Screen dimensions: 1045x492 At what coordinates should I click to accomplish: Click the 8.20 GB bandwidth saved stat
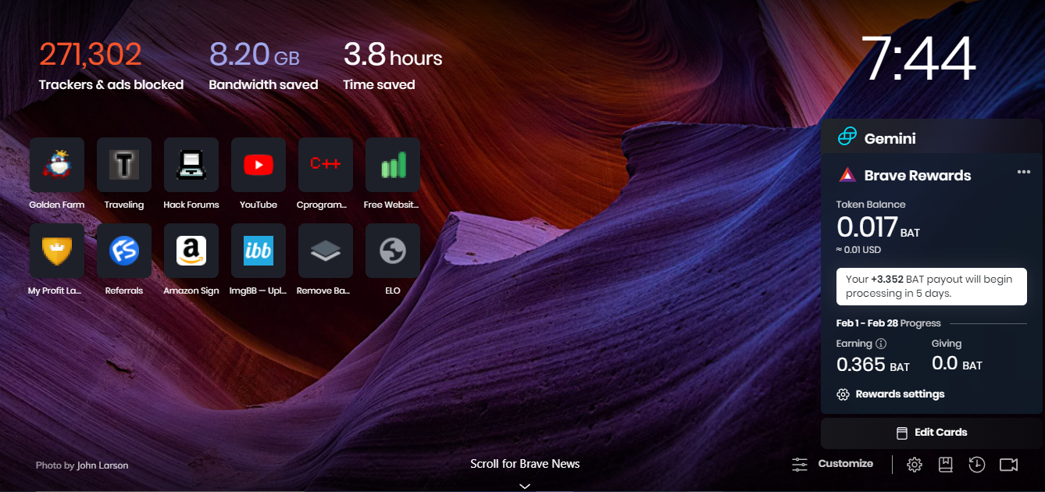pyautogui.click(x=264, y=66)
